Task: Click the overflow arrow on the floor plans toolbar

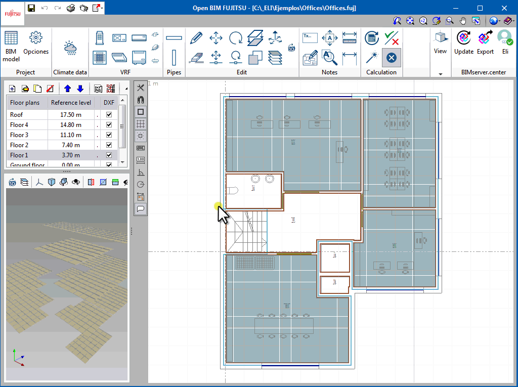Action: pyautogui.click(x=127, y=89)
